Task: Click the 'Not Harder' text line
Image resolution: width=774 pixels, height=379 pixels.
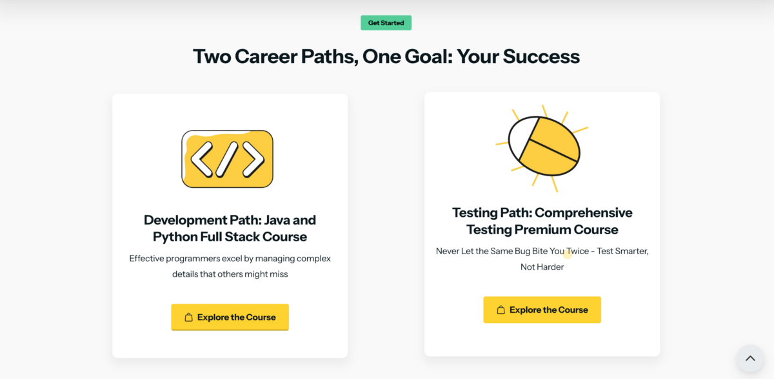Action: [x=542, y=267]
